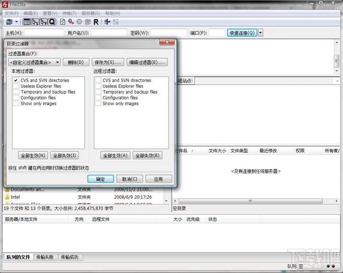343x273 pixels.
Task: Open the 自定义过滤器集合 filter set dropdown
Action: tap(35, 62)
